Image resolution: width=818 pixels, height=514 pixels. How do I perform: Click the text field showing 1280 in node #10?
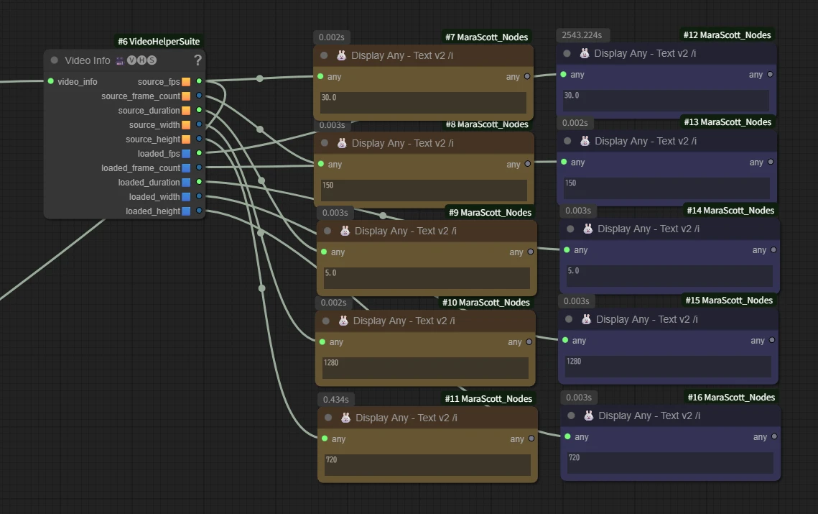click(426, 367)
